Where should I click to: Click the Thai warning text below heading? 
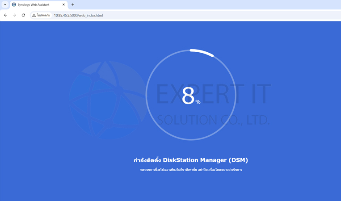click(191, 170)
